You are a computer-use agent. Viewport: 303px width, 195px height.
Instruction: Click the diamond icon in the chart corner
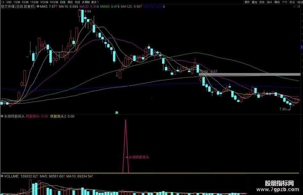294,6
